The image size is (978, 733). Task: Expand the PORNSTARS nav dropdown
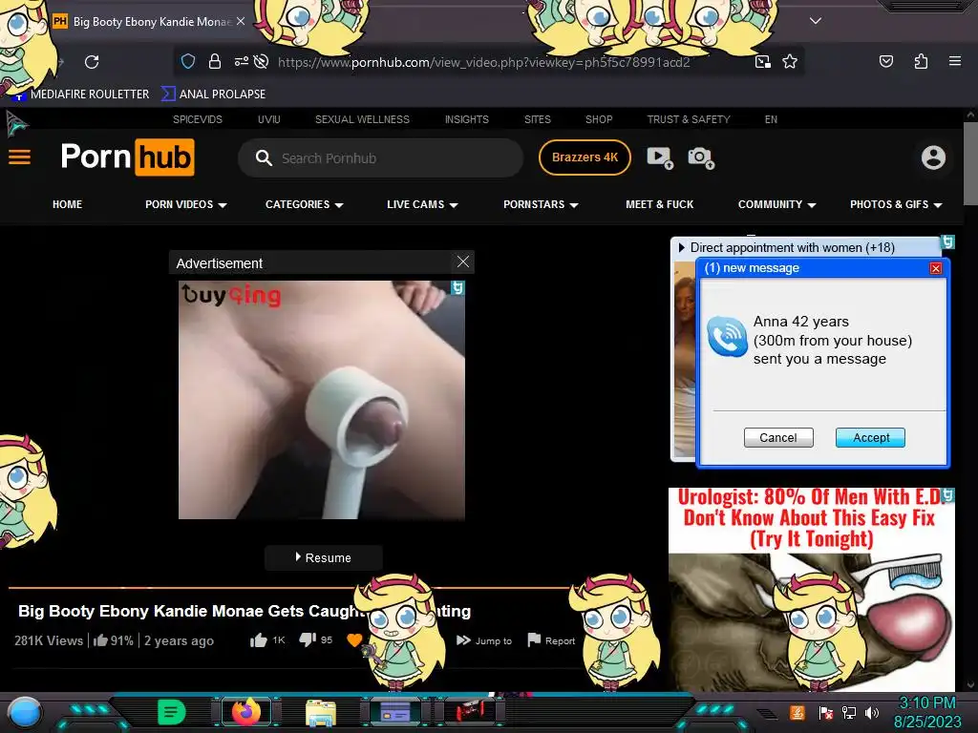click(x=541, y=204)
